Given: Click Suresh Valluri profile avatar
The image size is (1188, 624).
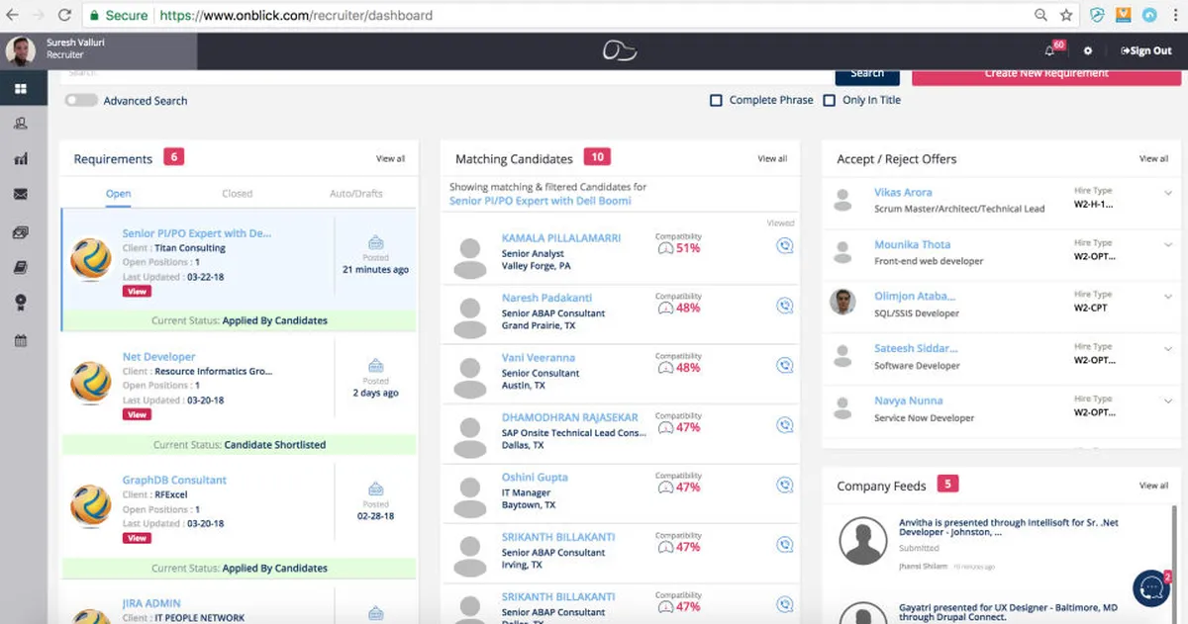Looking at the screenshot, I should (x=21, y=50).
